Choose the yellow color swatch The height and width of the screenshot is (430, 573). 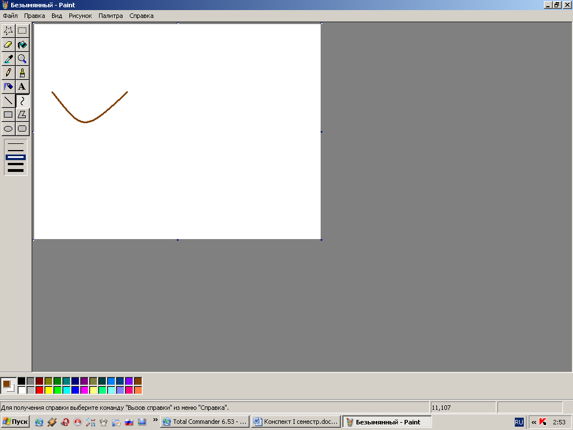coord(49,390)
